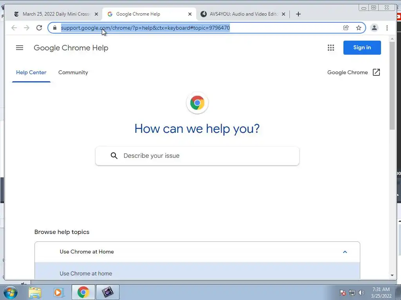Open the Action Center flag icon
This screenshot has width=401, height=300.
343,293
